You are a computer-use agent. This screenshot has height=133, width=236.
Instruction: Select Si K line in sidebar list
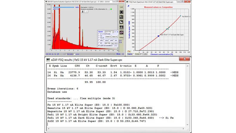pyautogui.click(x=120, y=41)
